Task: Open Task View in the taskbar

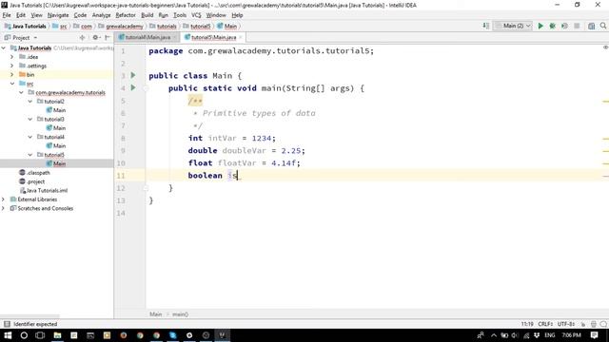Action: tap(40, 335)
